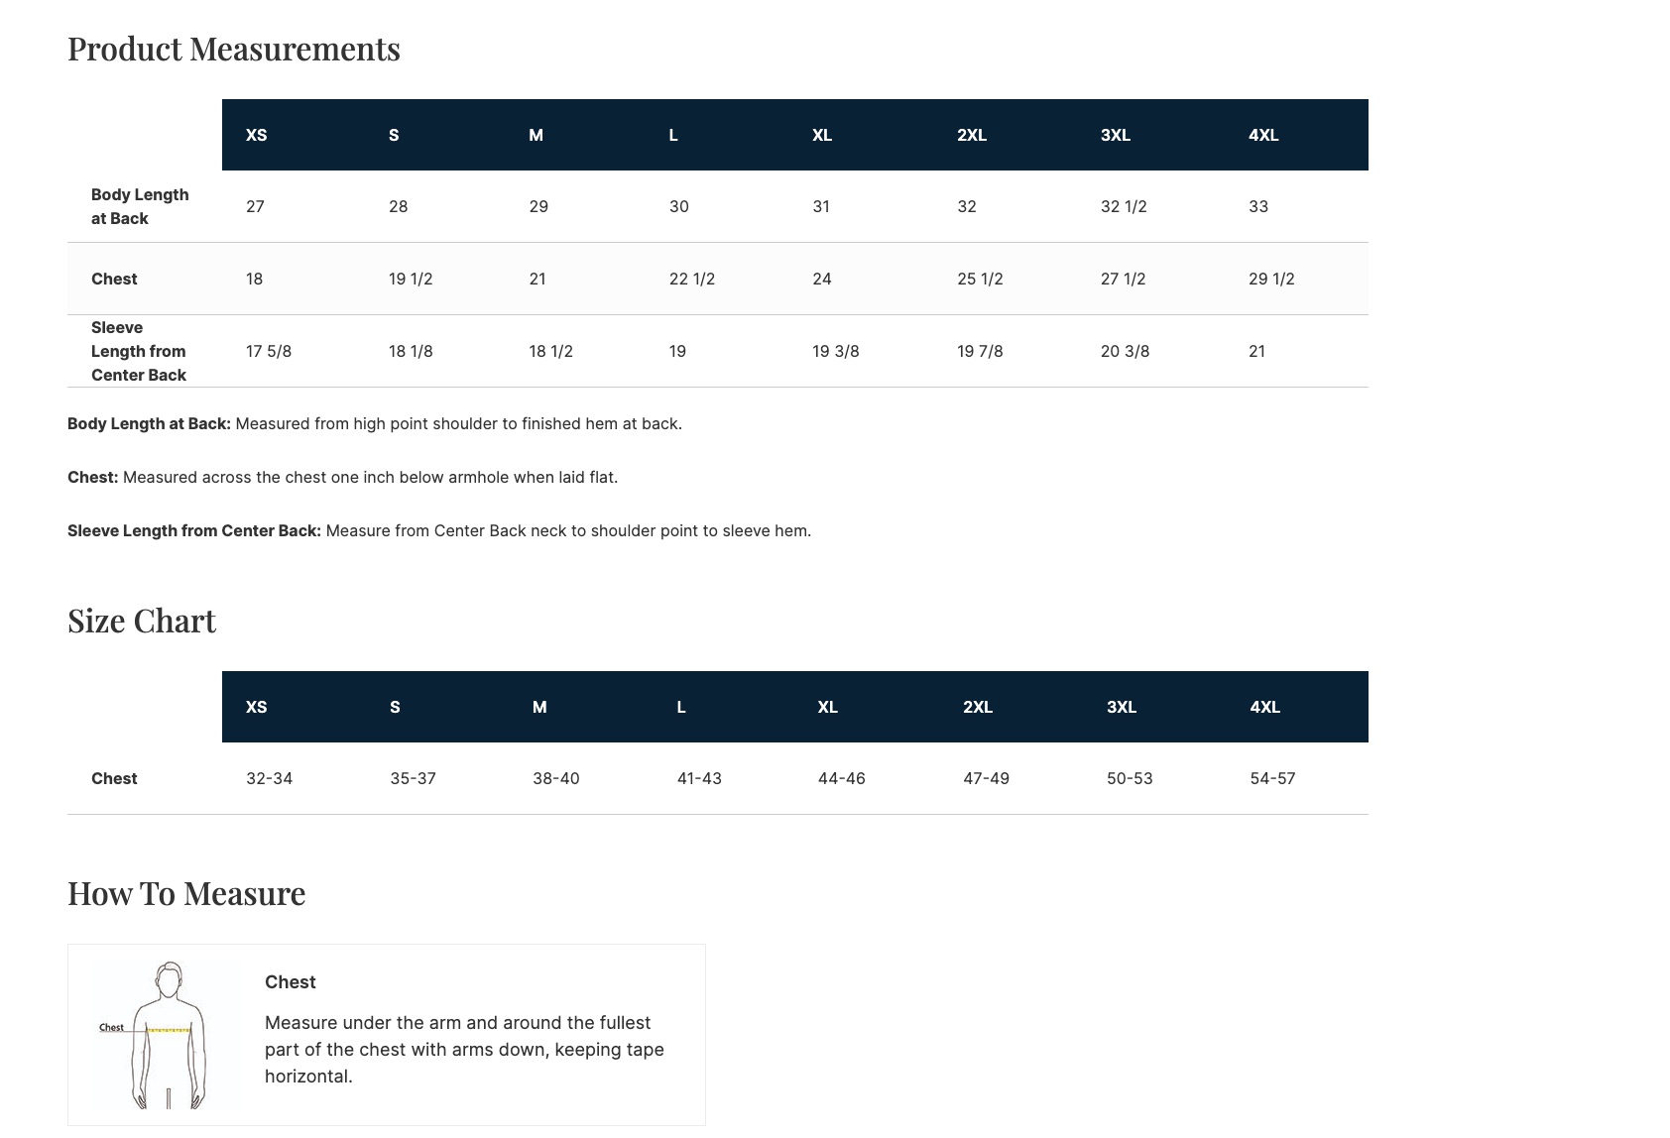This screenshot has height=1138, width=1670.
Task: Click the Size Chart heading
Action: pos(142,621)
